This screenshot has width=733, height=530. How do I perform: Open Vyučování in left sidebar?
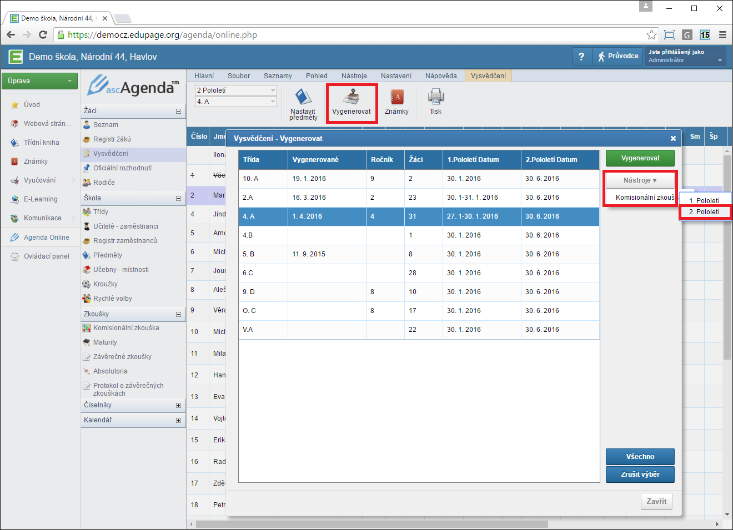click(x=39, y=180)
